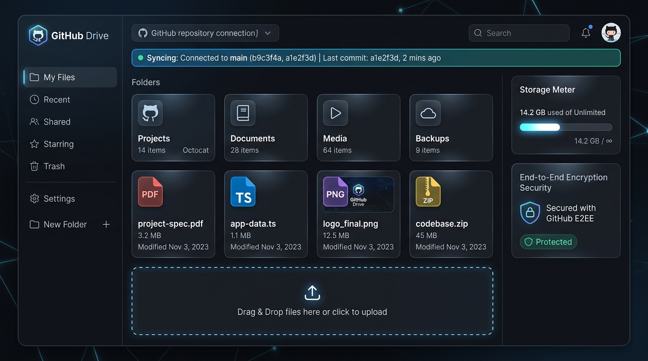
Task: Click the magnifier icon in Search
Action: (478, 33)
